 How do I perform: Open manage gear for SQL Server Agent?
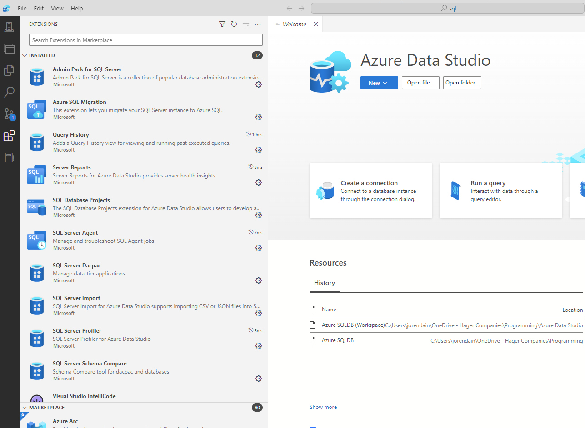click(x=259, y=248)
